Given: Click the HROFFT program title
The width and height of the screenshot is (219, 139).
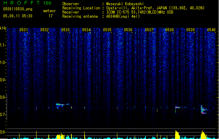Looking at the screenshot, I should pyautogui.click(x=22, y=3).
